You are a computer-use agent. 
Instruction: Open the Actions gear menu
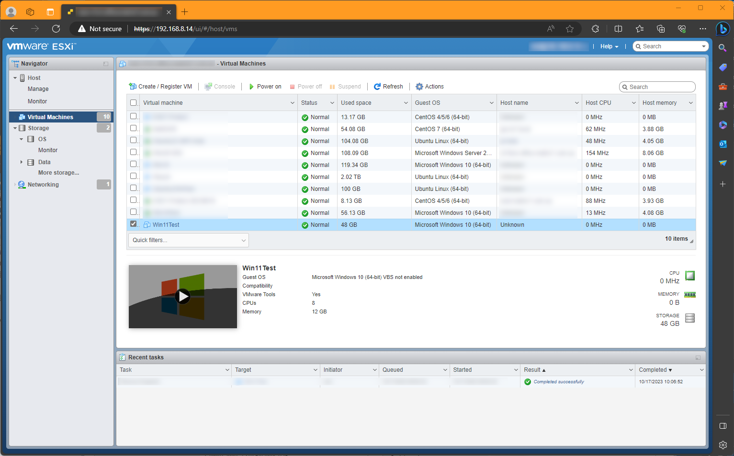pyautogui.click(x=419, y=86)
